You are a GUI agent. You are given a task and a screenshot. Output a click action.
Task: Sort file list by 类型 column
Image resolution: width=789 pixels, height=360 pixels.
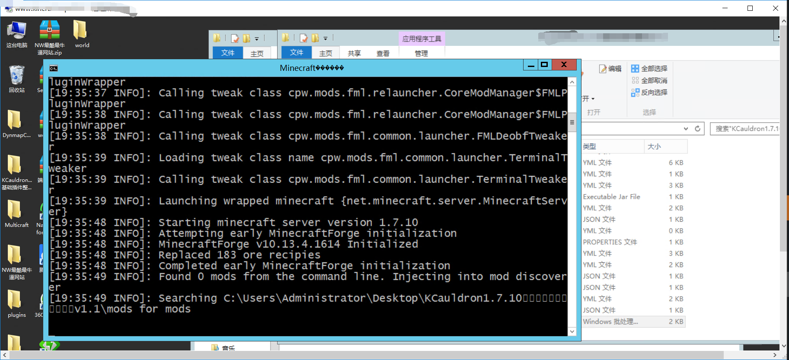coord(613,147)
